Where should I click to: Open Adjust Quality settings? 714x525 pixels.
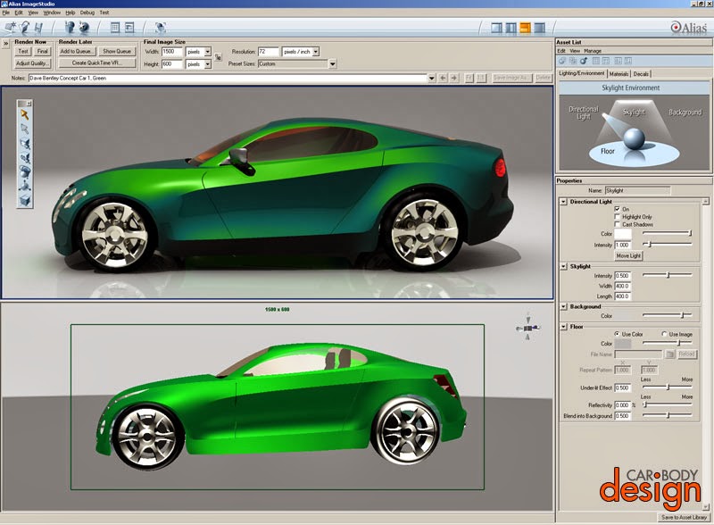click(x=31, y=63)
